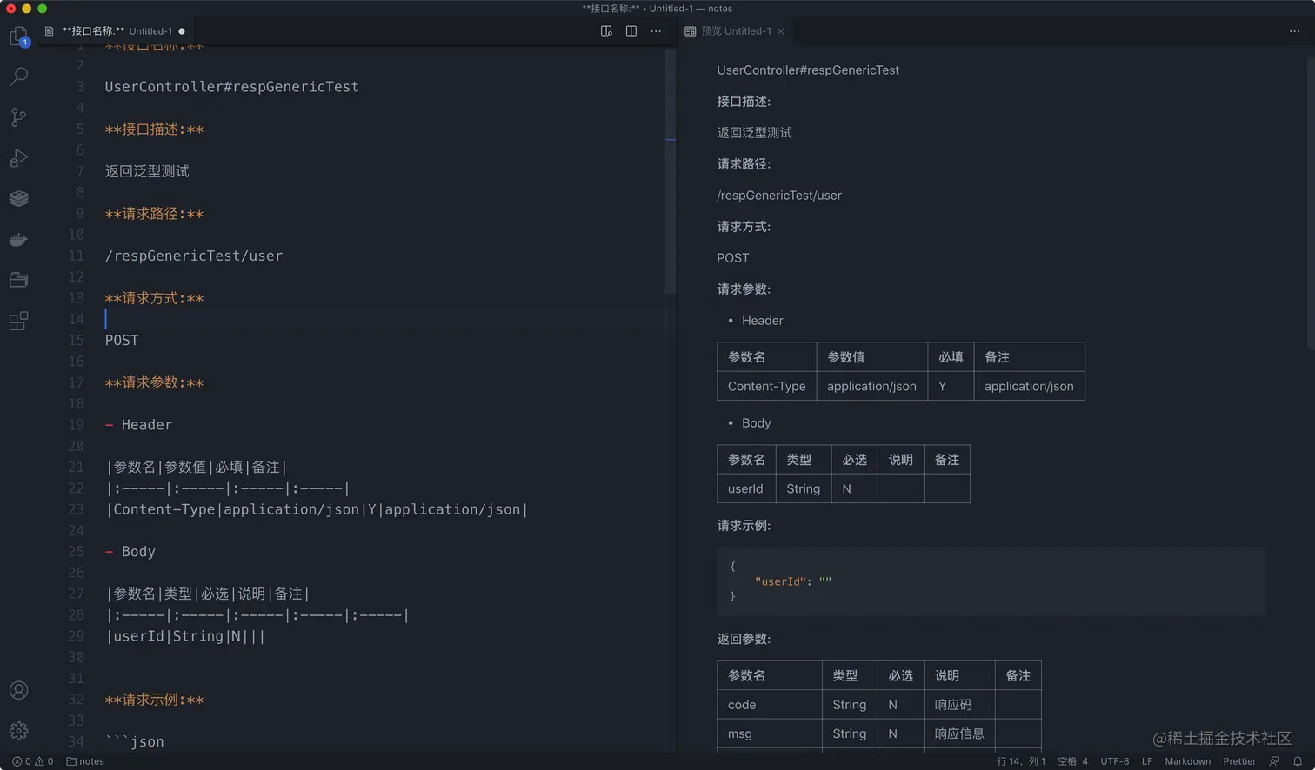Screen dimensions: 1315x770
Task: Open the Source Control view
Action: tap(18, 117)
